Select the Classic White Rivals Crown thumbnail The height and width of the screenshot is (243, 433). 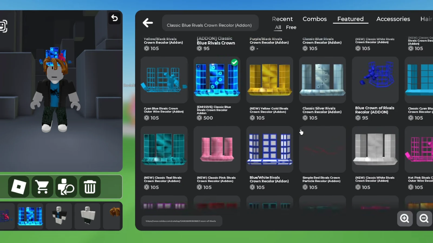pyautogui.click(x=375, y=149)
